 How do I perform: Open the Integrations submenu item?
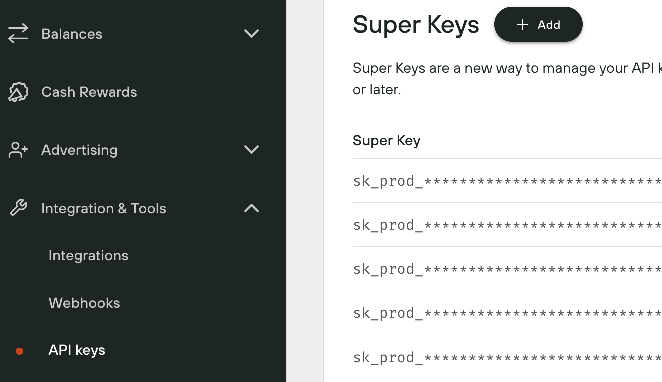click(88, 255)
